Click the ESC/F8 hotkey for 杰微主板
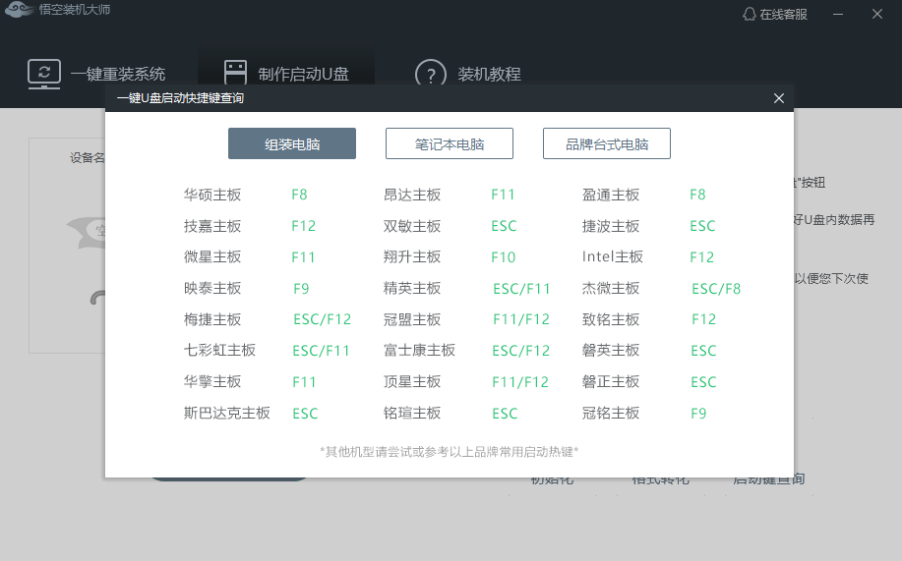This screenshot has height=561, width=902. (716, 289)
